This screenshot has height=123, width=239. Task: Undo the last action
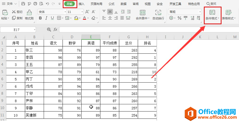[47, 4]
